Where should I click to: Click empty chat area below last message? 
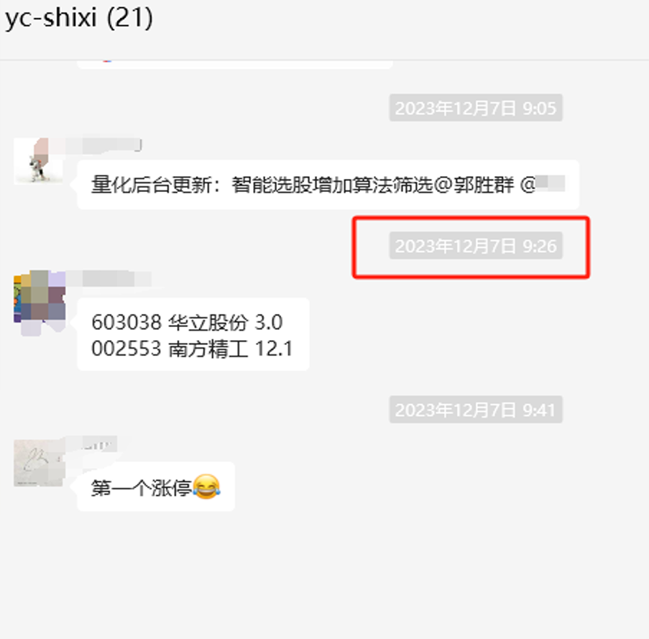325,575
